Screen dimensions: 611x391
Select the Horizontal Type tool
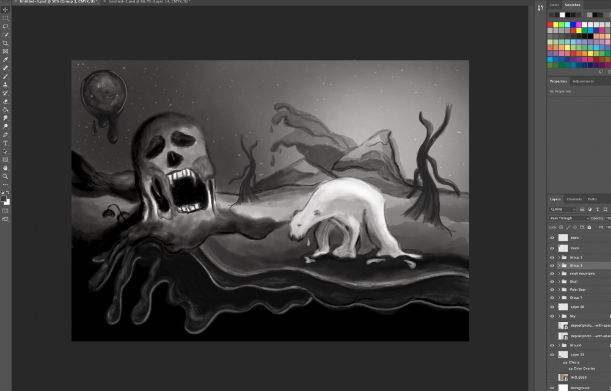coord(5,143)
